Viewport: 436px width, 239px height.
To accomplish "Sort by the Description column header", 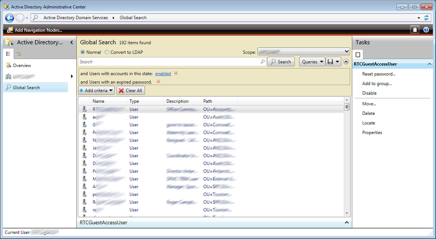I will click(182, 101).
